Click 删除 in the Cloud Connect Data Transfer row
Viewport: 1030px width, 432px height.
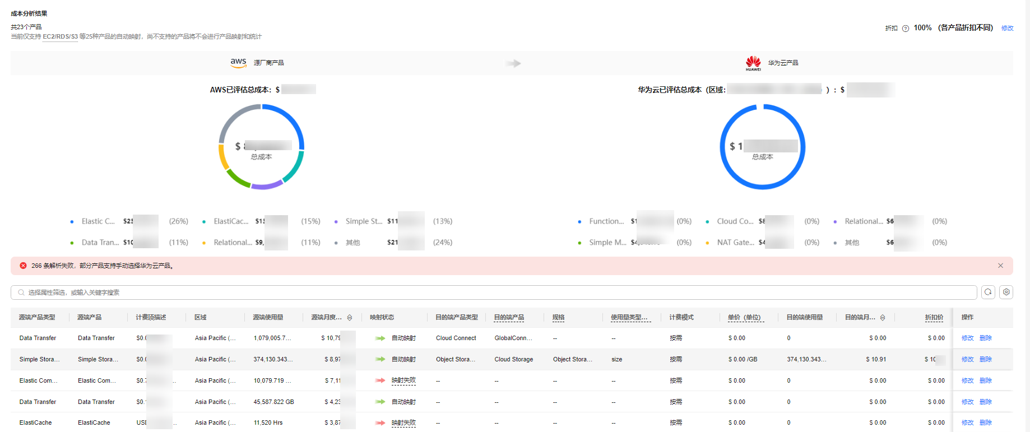click(x=986, y=338)
